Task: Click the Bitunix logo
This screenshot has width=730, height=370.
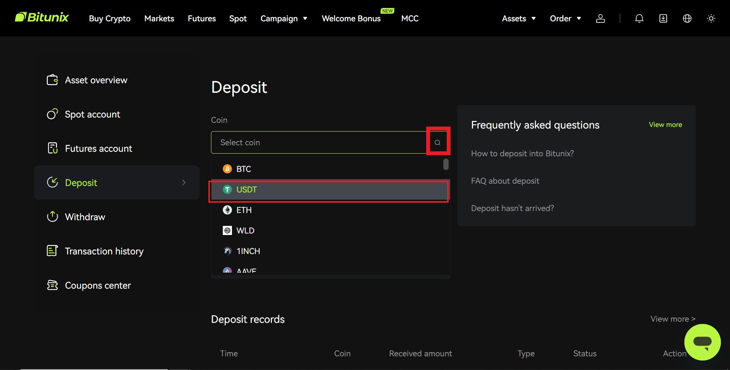Action: [42, 17]
